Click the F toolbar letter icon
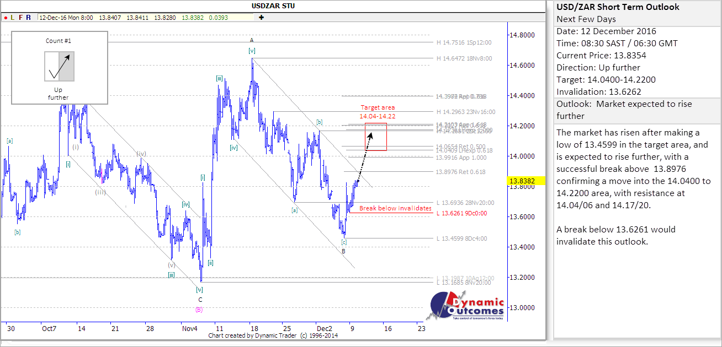722x347 pixels. [x=20, y=17]
